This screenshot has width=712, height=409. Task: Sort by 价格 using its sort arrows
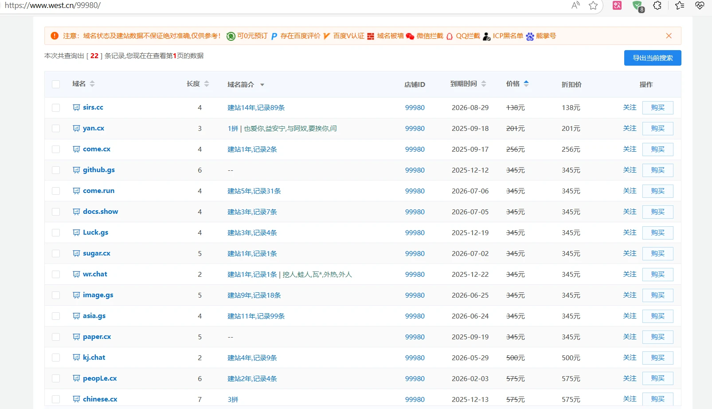tap(526, 83)
